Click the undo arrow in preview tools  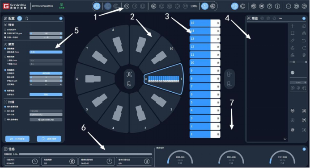point(304,41)
